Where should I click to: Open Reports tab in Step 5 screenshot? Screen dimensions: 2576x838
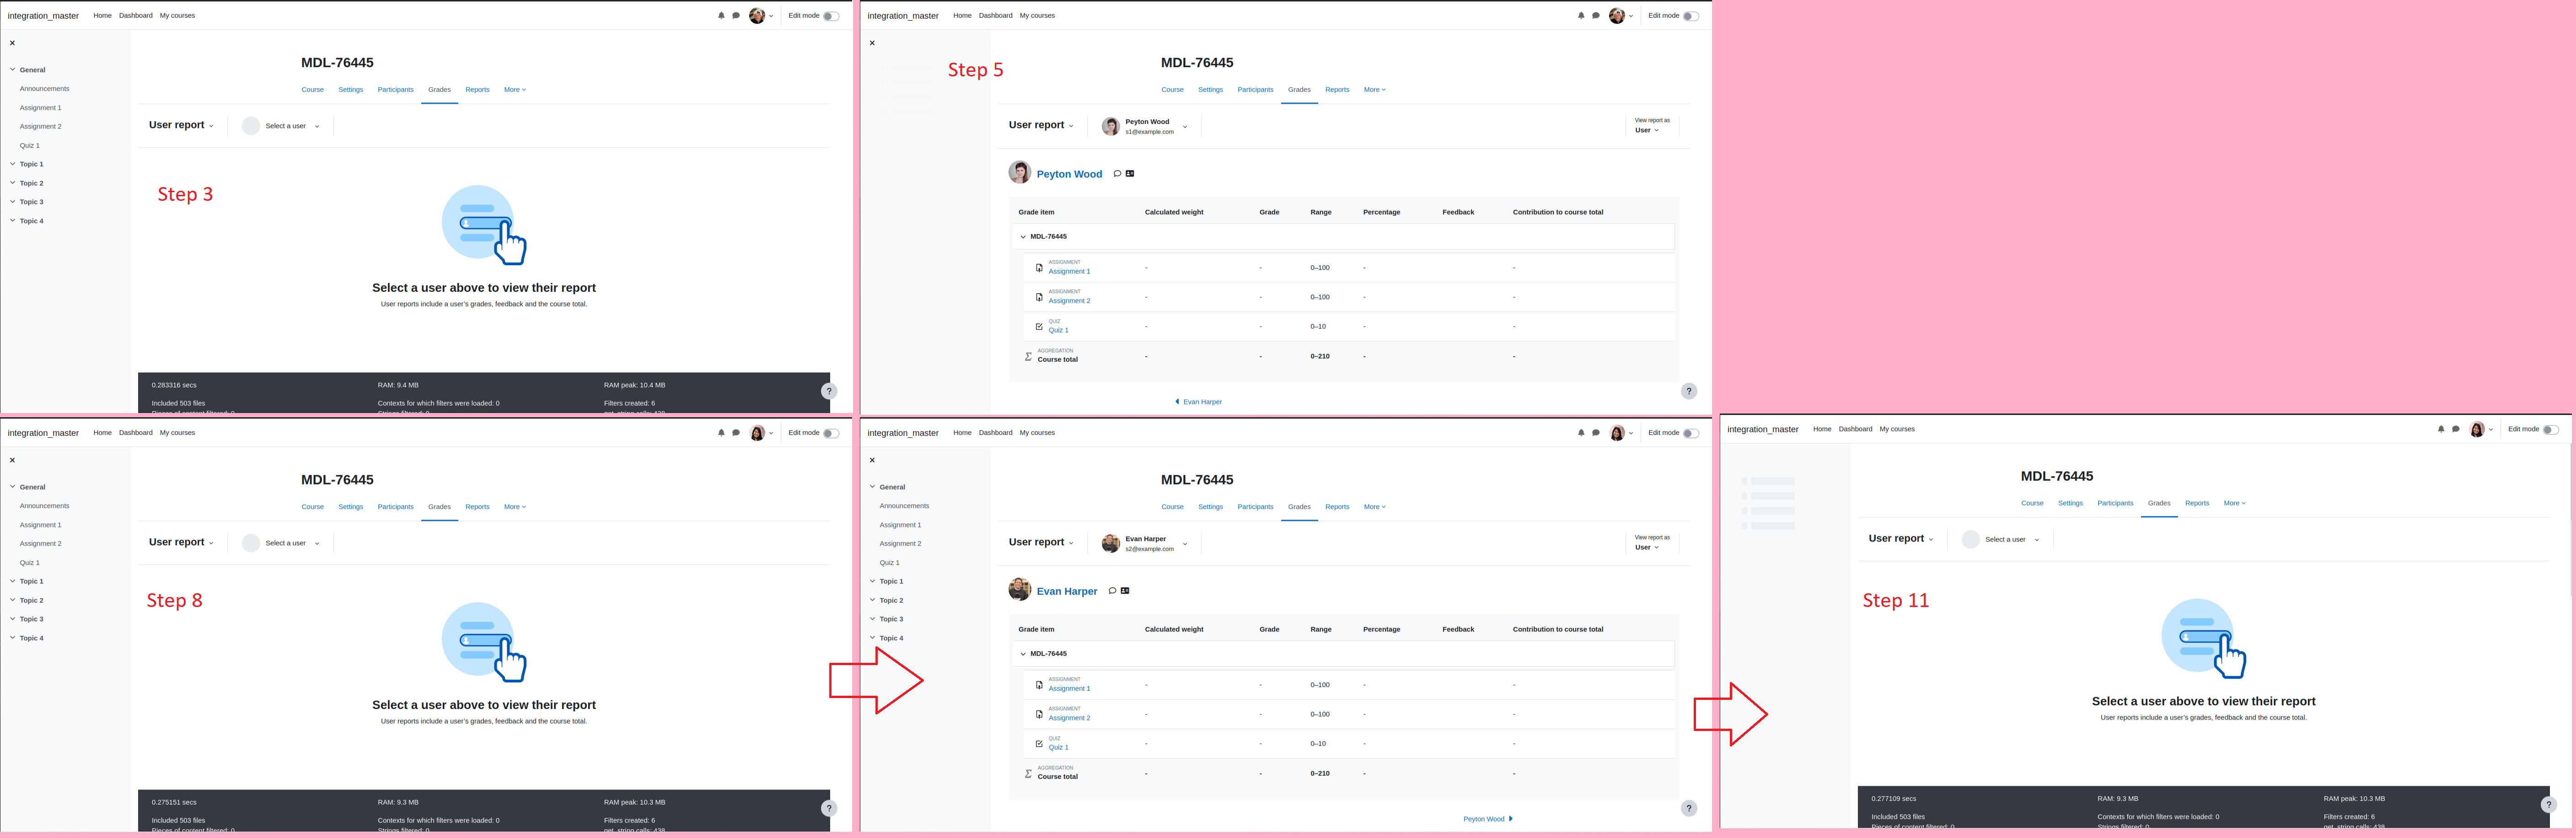pos(1337,90)
